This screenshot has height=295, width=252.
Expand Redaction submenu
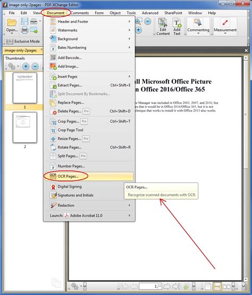tap(89, 205)
